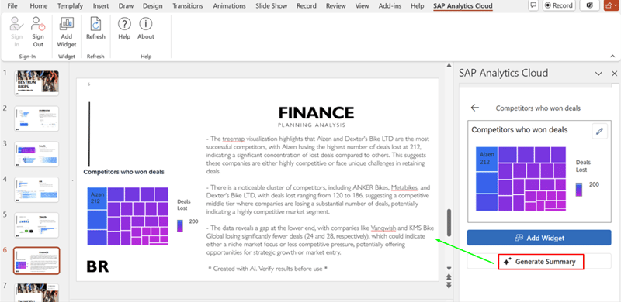Open the Review tab
This screenshot has width=621, height=302.
[x=335, y=6]
